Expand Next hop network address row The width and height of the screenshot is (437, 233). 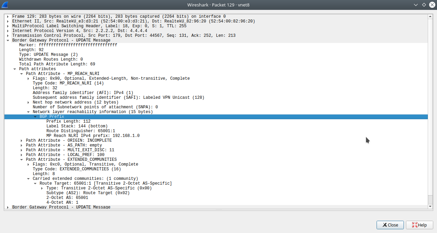(28, 102)
